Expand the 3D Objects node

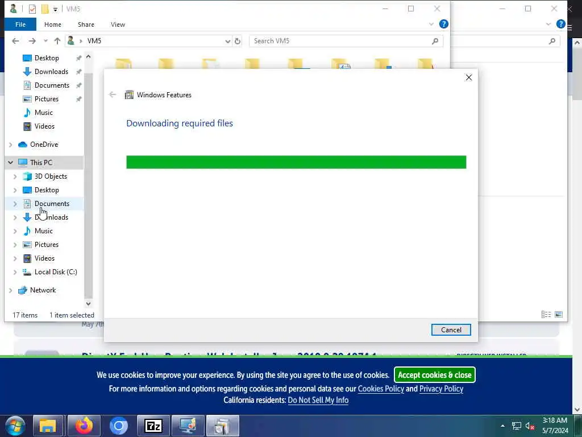(15, 176)
